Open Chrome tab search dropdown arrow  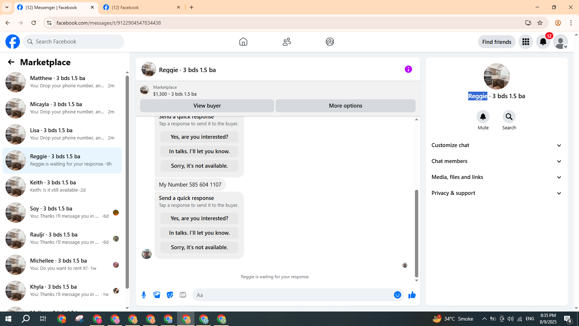click(x=7, y=7)
